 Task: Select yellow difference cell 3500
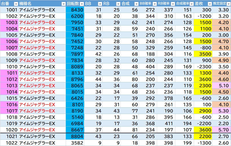pos(203,54)
